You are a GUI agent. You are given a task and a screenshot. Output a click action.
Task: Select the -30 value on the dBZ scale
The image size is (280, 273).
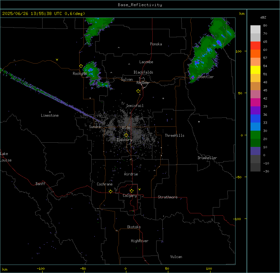[266, 171]
